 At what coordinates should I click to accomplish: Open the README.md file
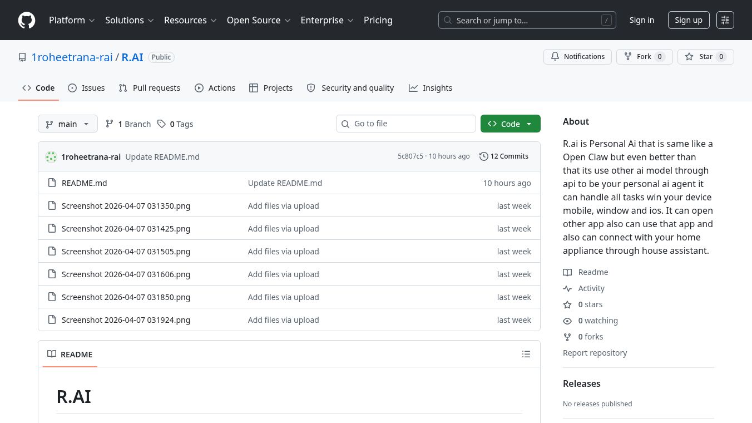pos(84,183)
